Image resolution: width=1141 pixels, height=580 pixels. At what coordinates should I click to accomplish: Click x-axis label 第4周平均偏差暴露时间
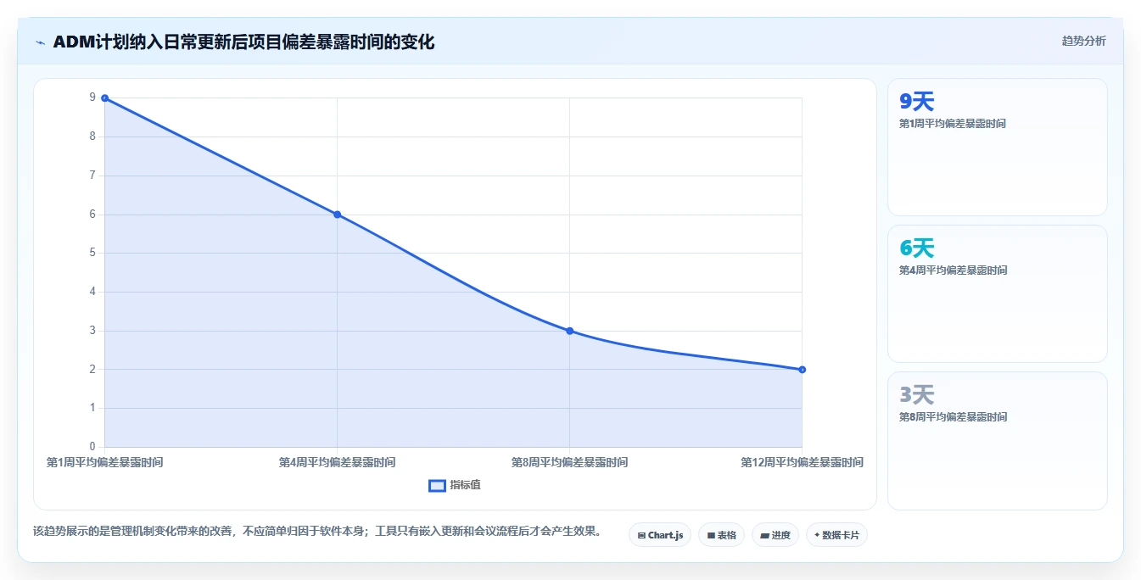(337, 462)
